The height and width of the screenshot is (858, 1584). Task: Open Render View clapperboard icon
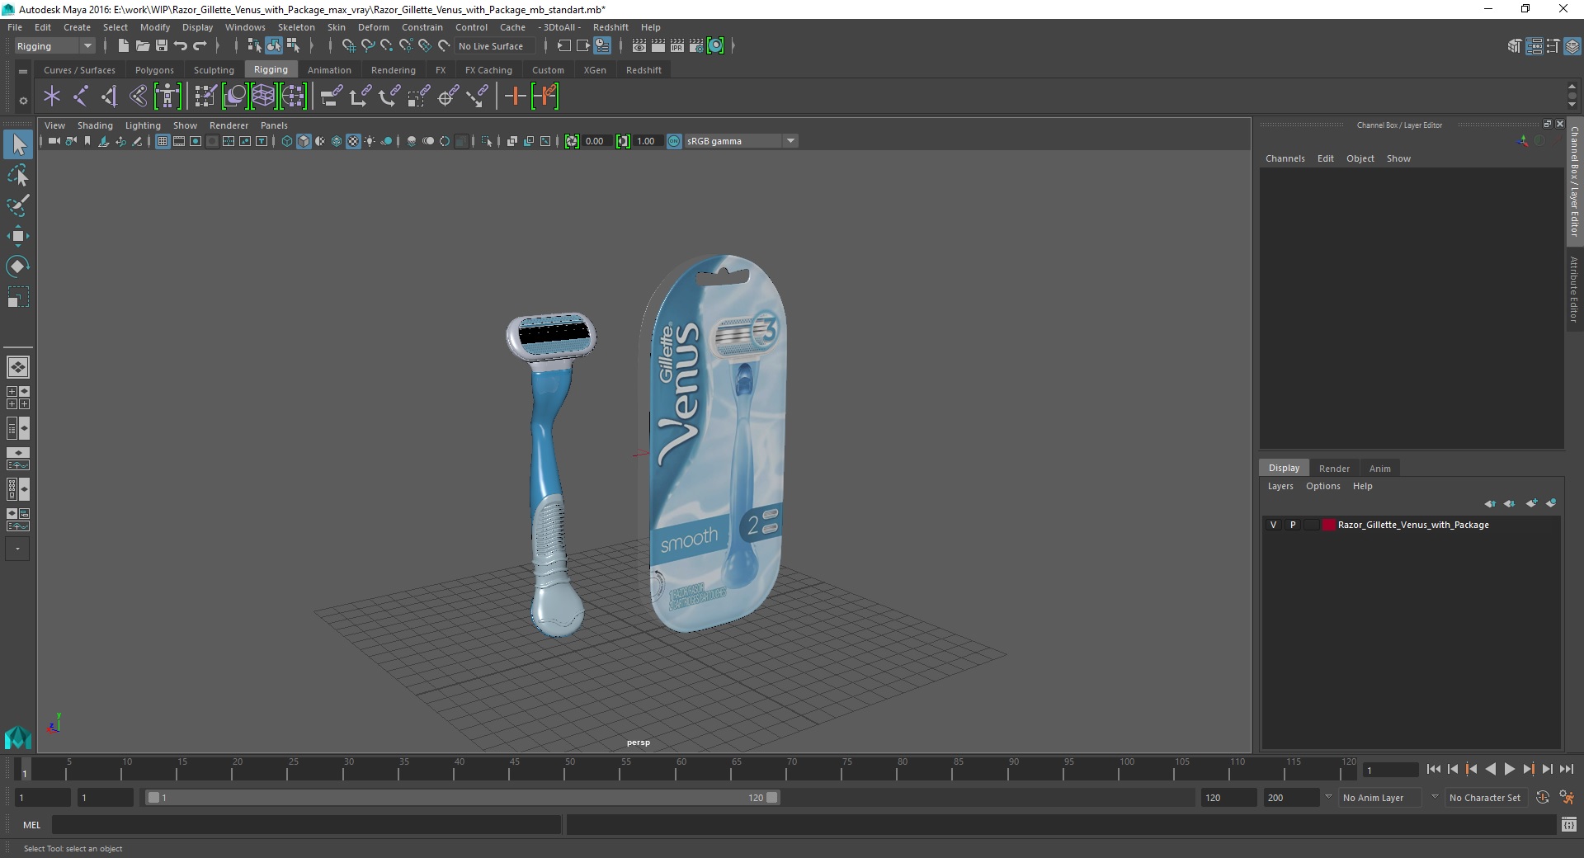click(x=639, y=46)
